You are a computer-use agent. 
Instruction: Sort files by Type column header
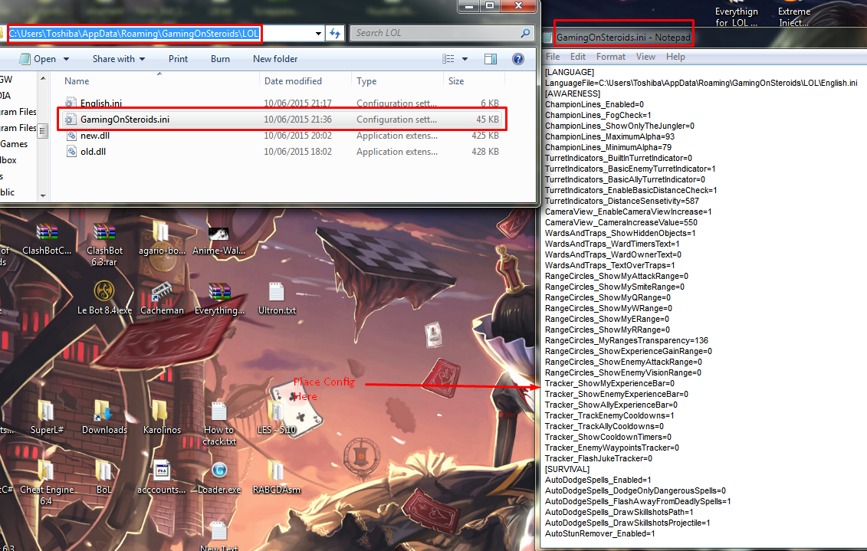pos(366,80)
